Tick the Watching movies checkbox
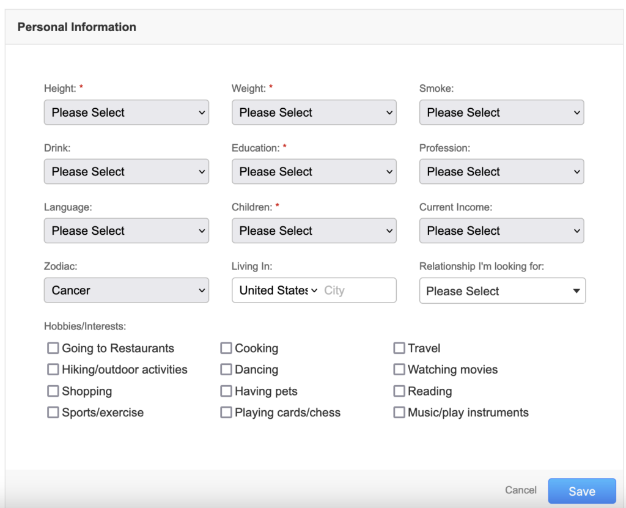This screenshot has height=508, width=626. [x=399, y=369]
